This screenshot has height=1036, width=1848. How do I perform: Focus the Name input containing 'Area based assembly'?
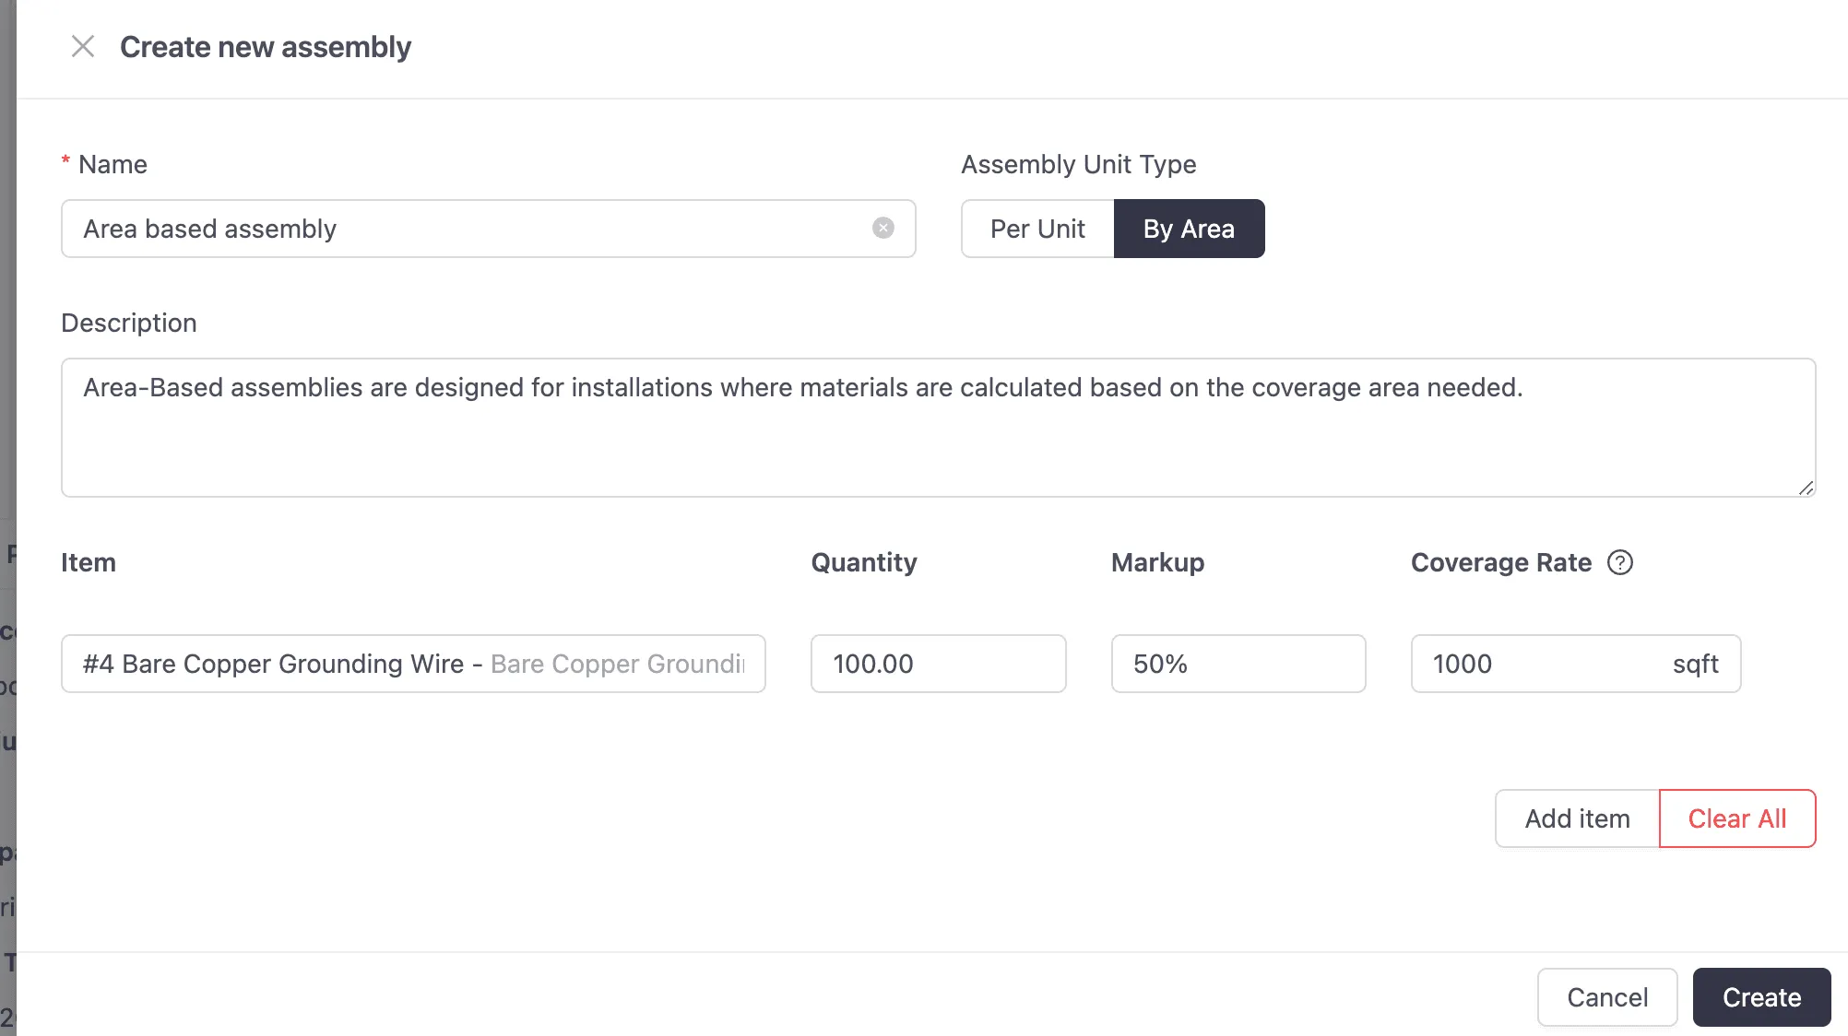(461, 229)
